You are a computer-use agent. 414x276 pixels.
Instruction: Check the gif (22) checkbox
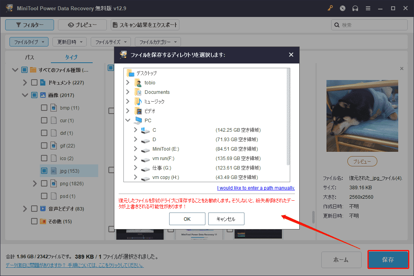[x=44, y=145]
